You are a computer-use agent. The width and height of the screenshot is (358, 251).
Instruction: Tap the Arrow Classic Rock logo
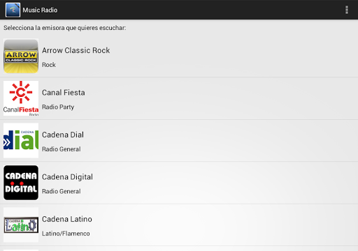(x=21, y=56)
